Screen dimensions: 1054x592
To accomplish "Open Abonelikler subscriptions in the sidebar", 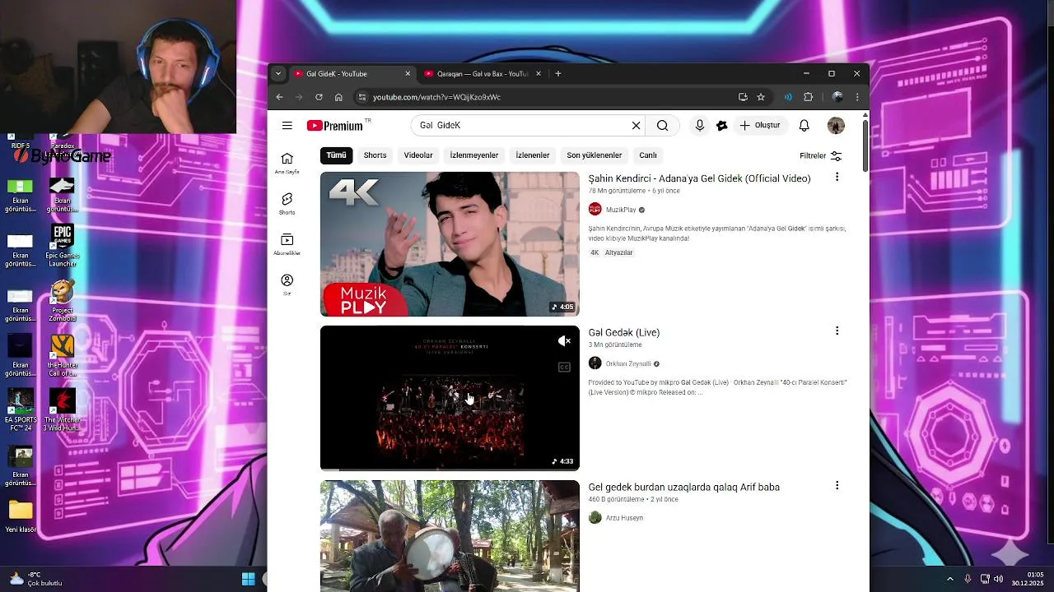I will (x=287, y=244).
